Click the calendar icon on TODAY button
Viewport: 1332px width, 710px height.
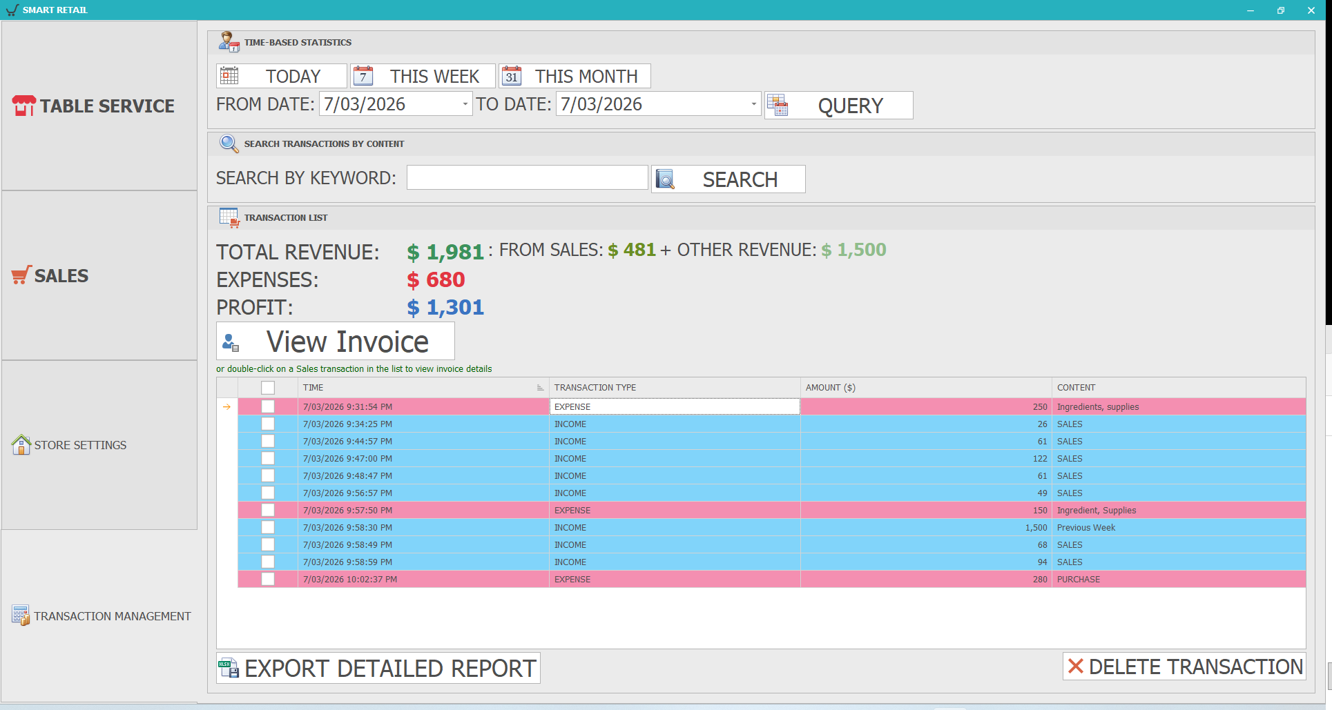(x=230, y=75)
